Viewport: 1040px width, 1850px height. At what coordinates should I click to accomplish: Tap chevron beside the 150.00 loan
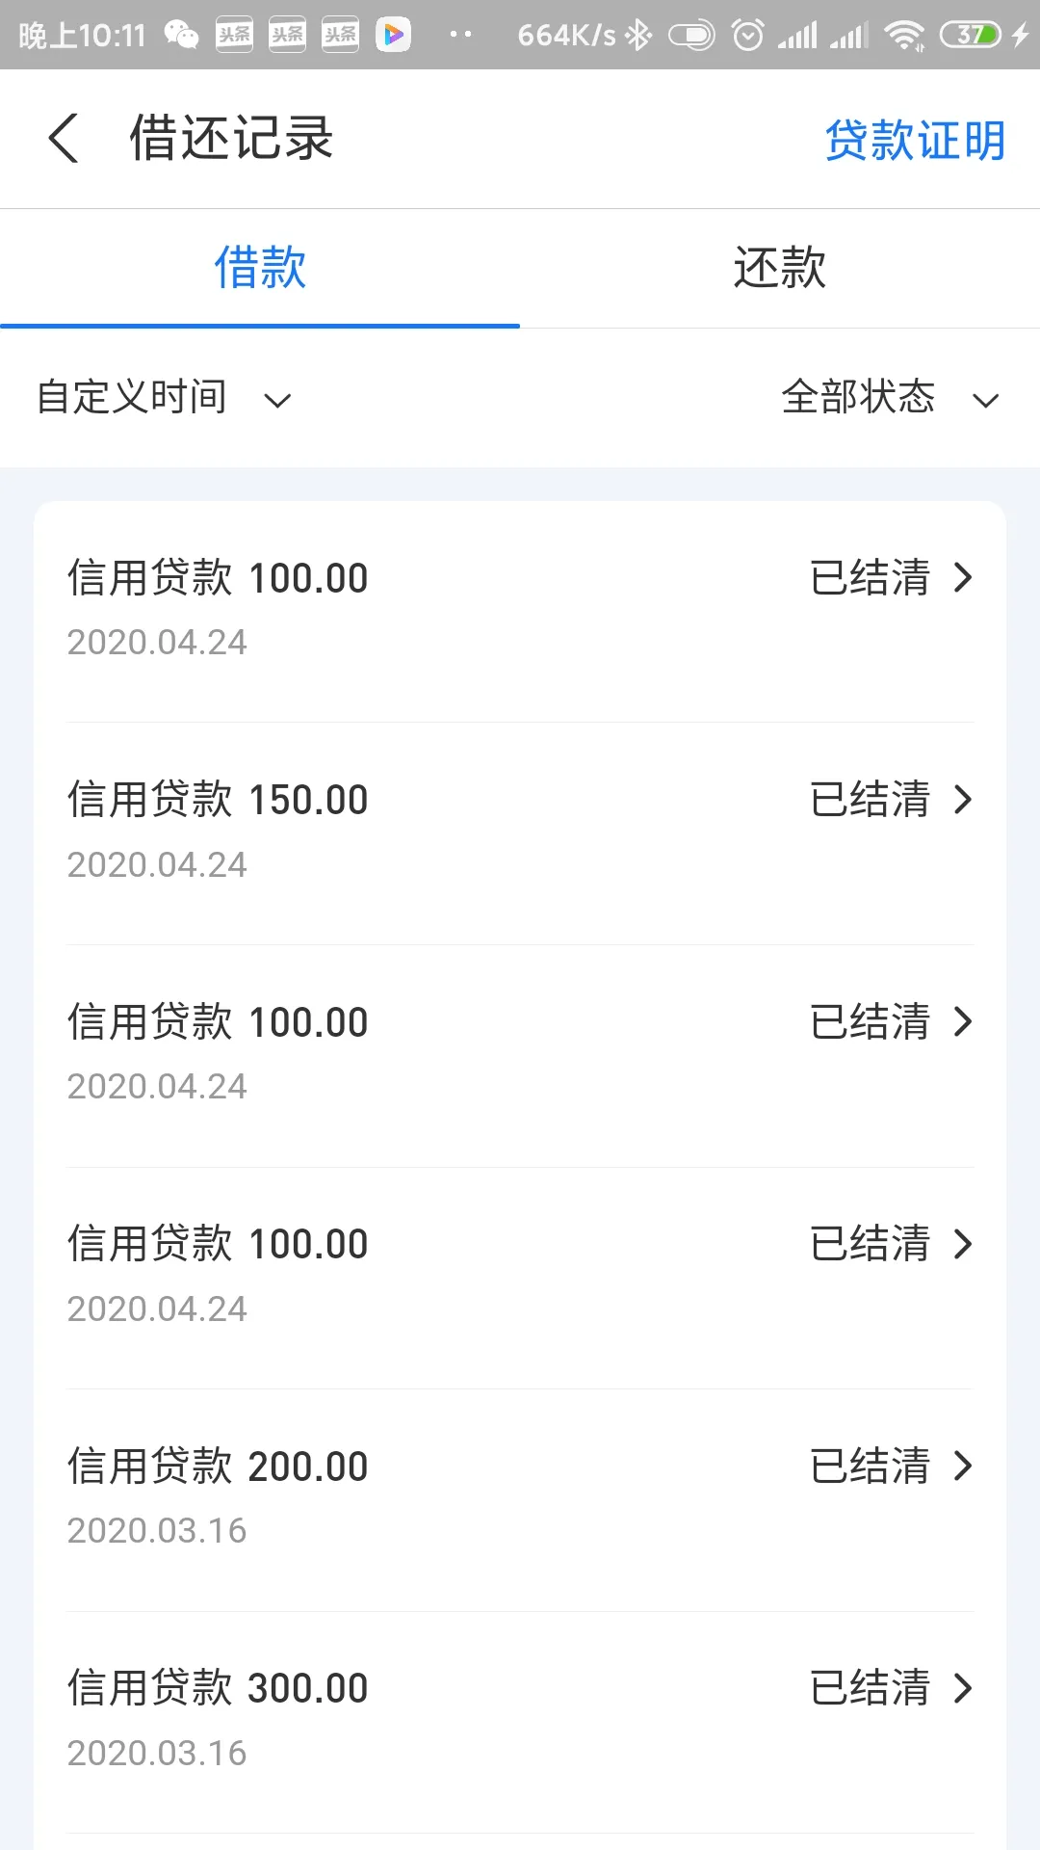(x=963, y=800)
